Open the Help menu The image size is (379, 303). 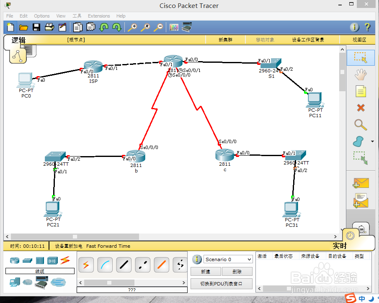[121, 16]
